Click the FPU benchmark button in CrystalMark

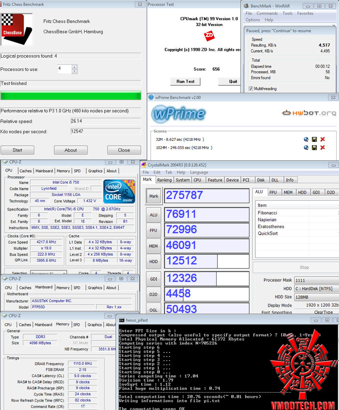tap(153, 230)
